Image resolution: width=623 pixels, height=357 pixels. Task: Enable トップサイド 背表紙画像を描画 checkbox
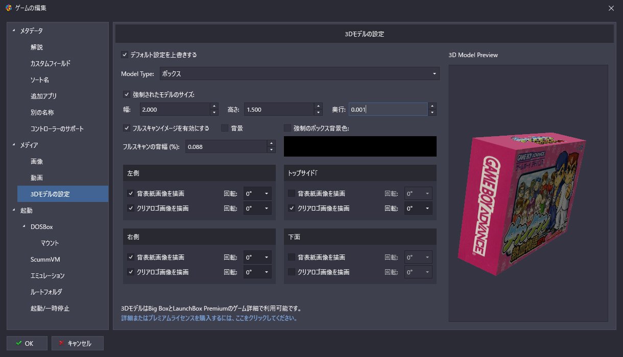click(292, 193)
